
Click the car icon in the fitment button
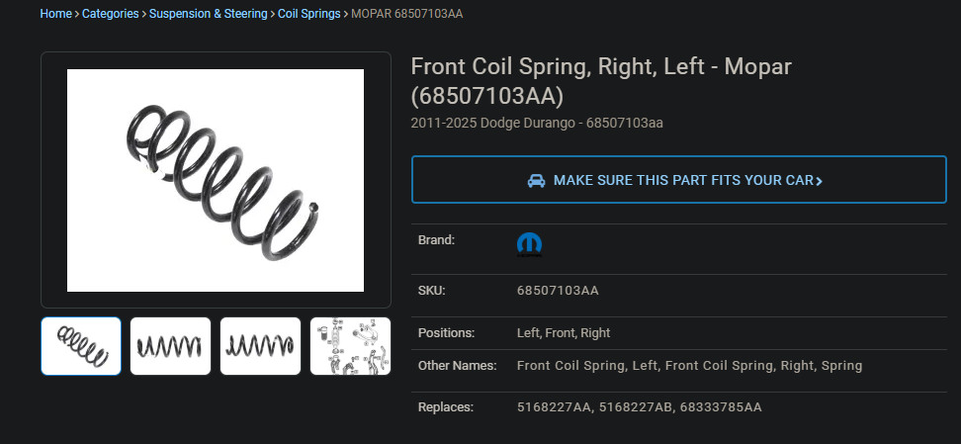point(536,180)
